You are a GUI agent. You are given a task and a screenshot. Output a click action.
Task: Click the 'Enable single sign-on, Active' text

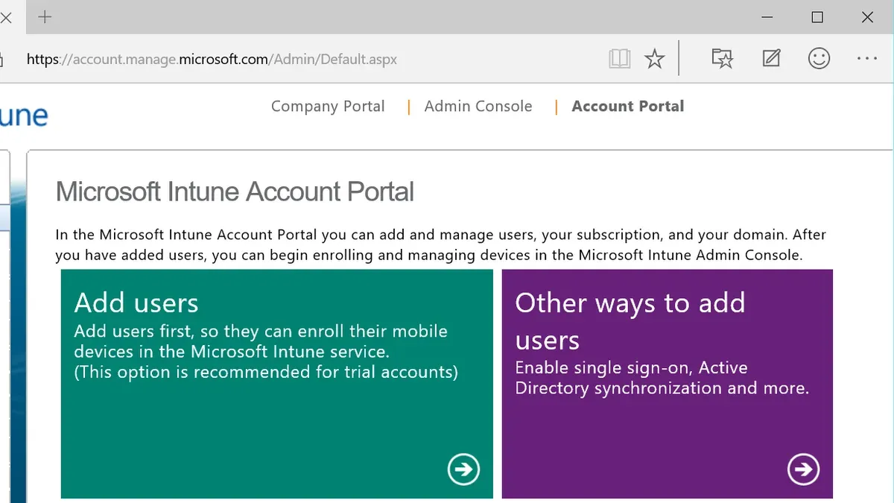(x=631, y=368)
